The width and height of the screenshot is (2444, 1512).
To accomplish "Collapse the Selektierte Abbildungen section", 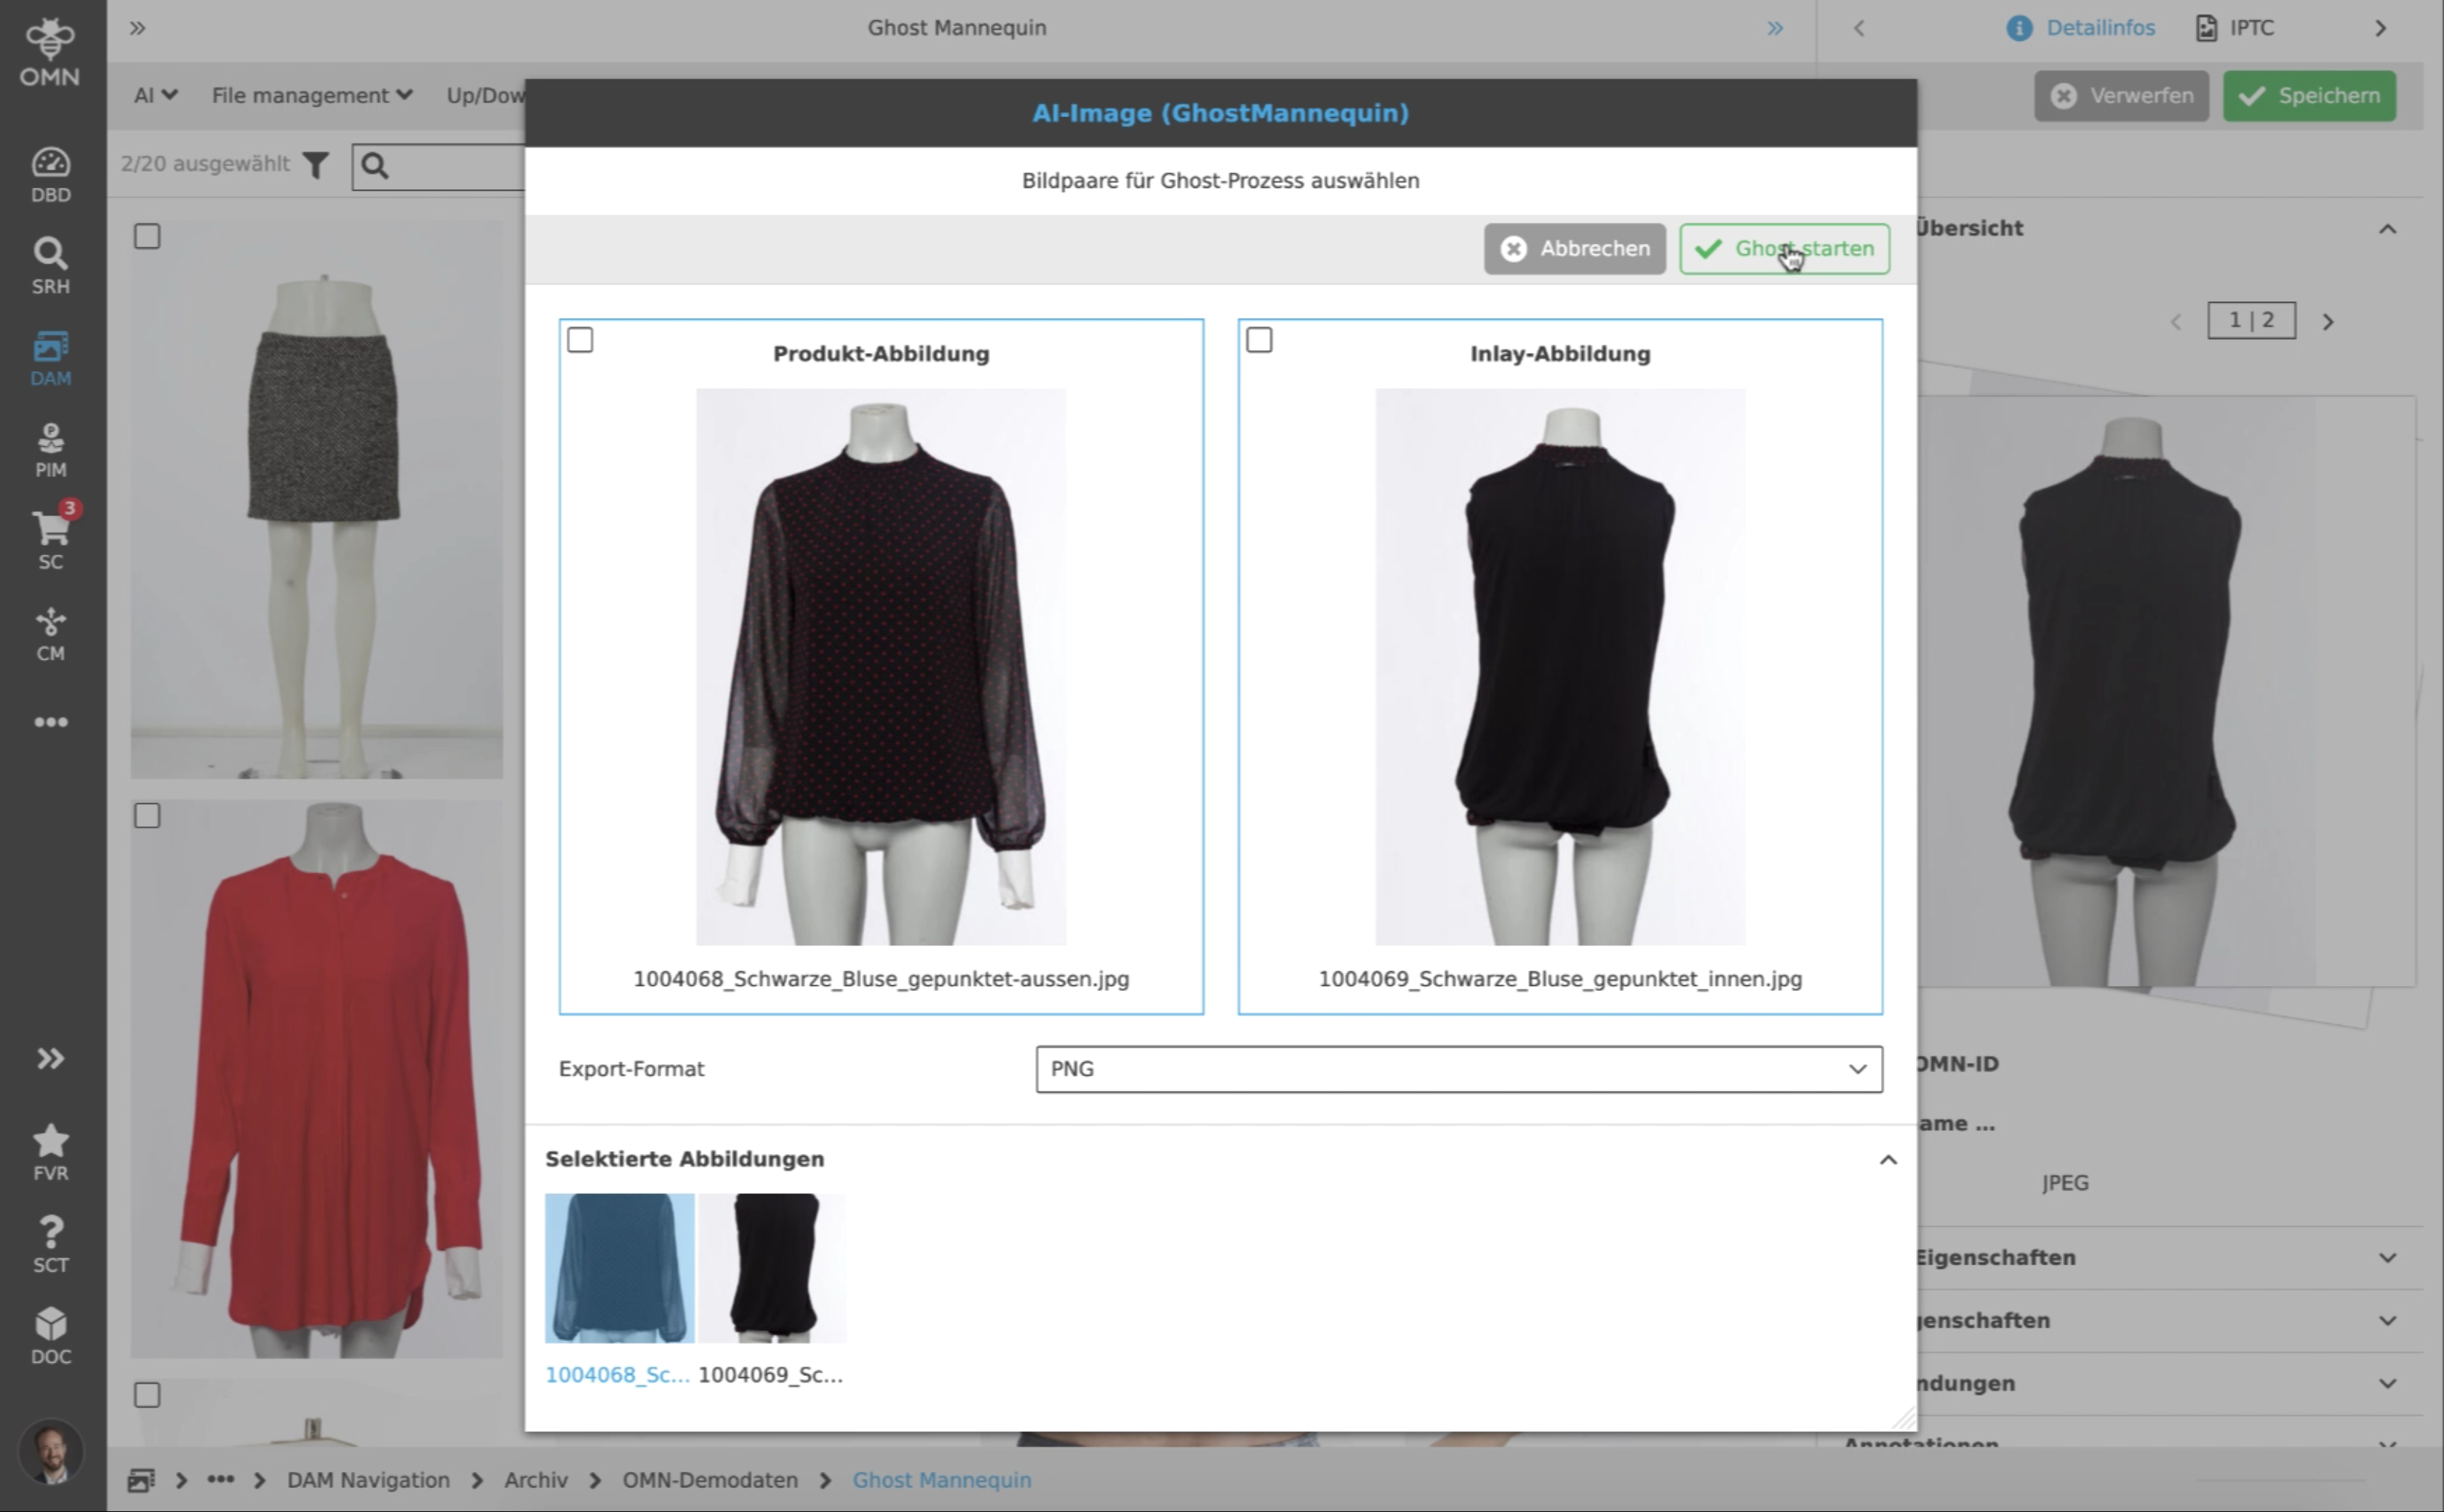I will coord(1888,1159).
